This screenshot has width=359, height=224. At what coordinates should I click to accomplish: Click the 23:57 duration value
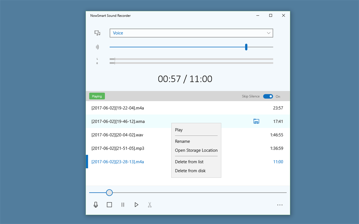[x=278, y=108]
